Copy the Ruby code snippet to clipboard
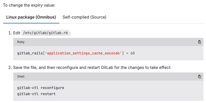Viewport: 206px width, 103px height. (x=199, y=42)
